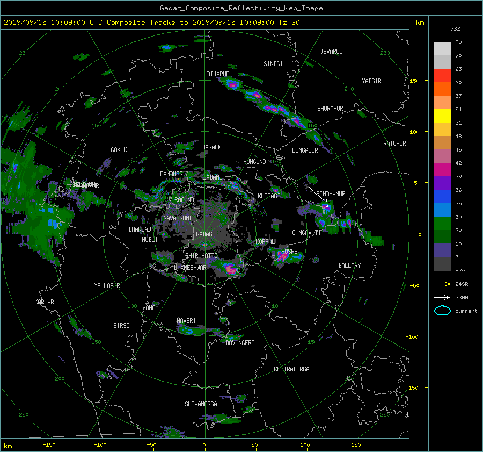Click the SINDHANUR city label
This screenshot has width=483, height=452.
pyautogui.click(x=331, y=194)
